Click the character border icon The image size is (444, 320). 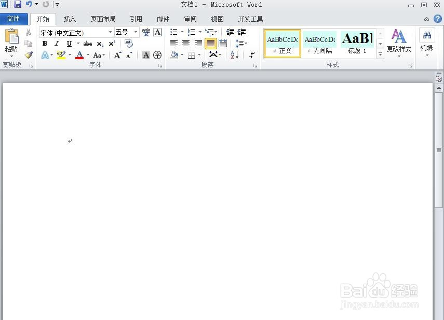click(157, 32)
